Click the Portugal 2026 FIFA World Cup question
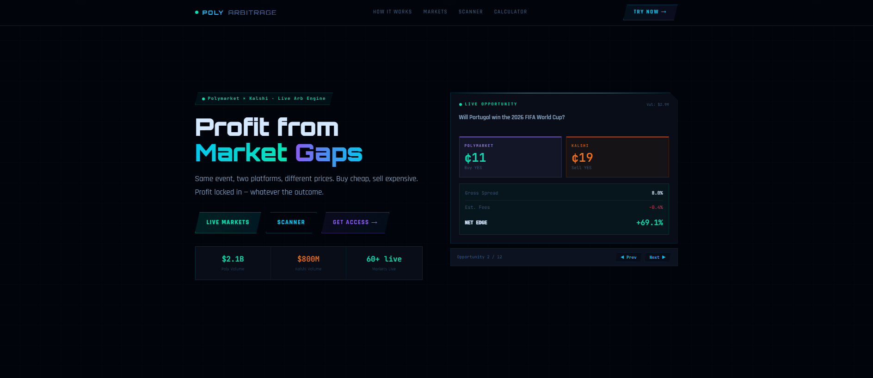Screen dimensions: 873x378 tap(511, 117)
